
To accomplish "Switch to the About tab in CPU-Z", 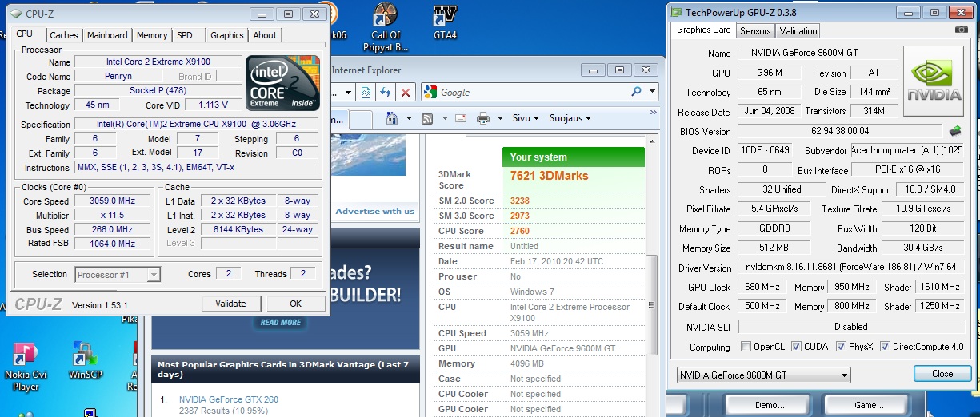I will (265, 35).
